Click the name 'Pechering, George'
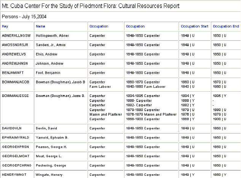 coord(51,165)
